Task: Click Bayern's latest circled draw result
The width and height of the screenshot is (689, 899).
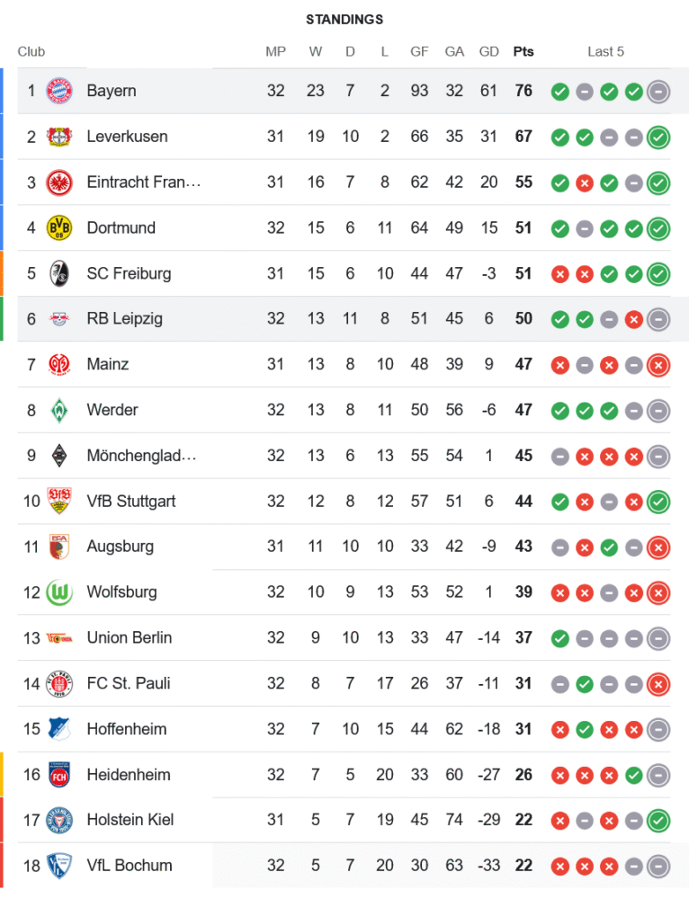Action: pos(658,91)
